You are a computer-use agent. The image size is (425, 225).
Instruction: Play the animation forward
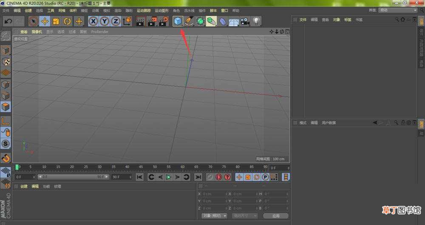click(x=169, y=177)
